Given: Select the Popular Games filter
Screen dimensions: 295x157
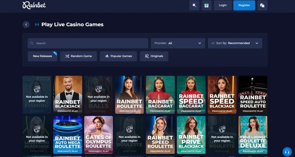Looking at the screenshot, I should tap(118, 56).
